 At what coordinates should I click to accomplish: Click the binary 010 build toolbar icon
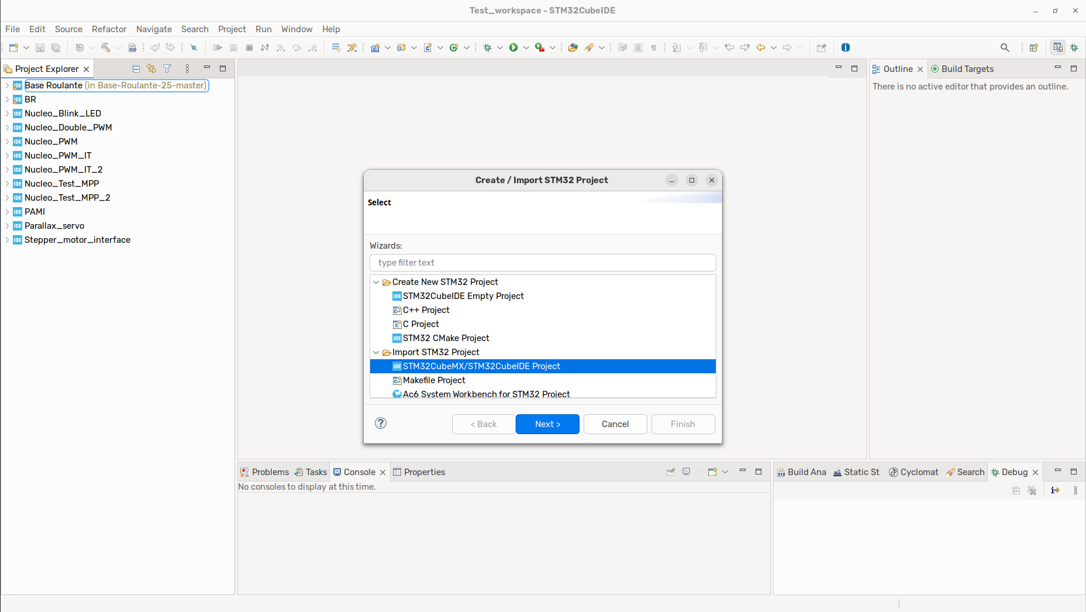133,47
